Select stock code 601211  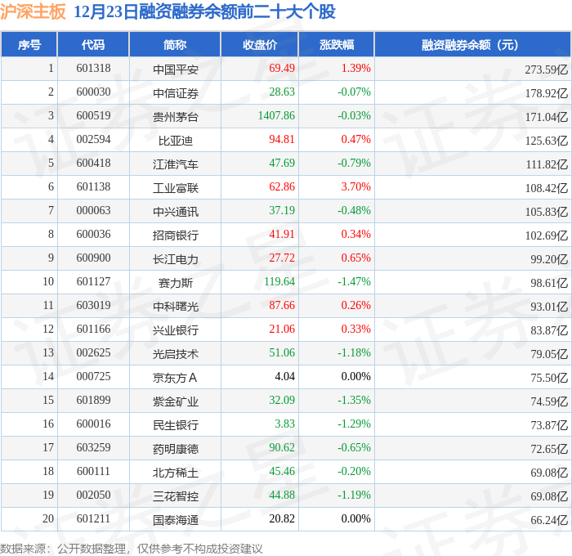click(x=93, y=519)
